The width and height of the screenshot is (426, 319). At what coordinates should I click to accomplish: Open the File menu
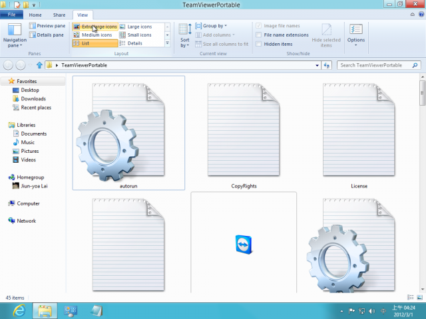tap(11, 15)
